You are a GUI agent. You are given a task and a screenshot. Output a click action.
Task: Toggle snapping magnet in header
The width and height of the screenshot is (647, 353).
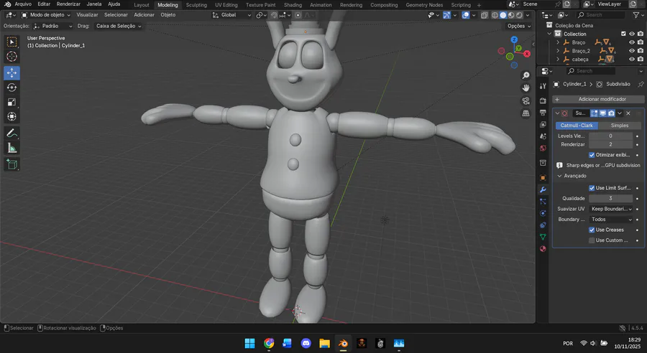tap(274, 15)
